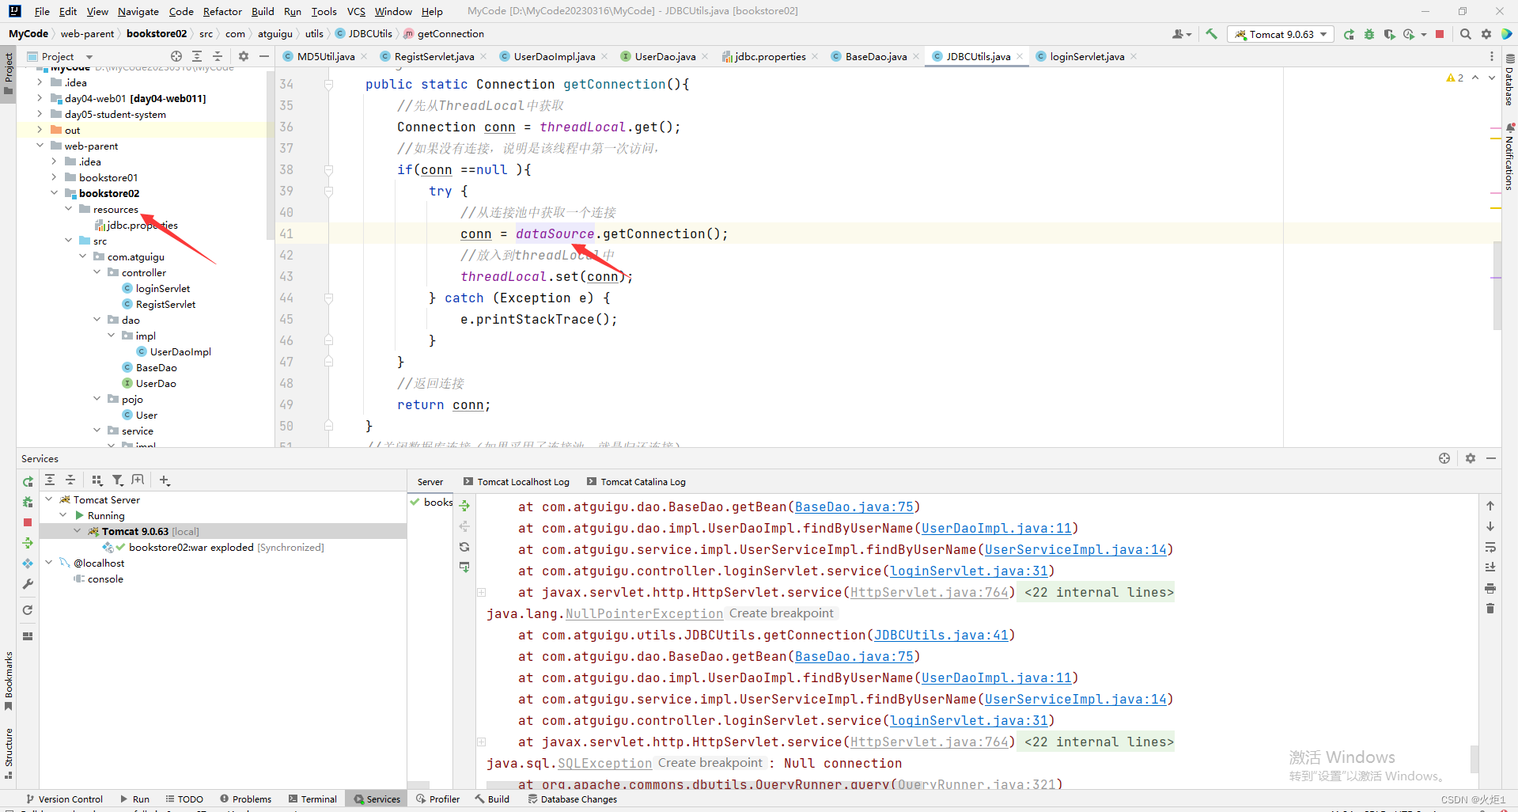Start debugging with the top toolbar bug icon
This screenshot has width=1518, height=812.
point(1369,34)
